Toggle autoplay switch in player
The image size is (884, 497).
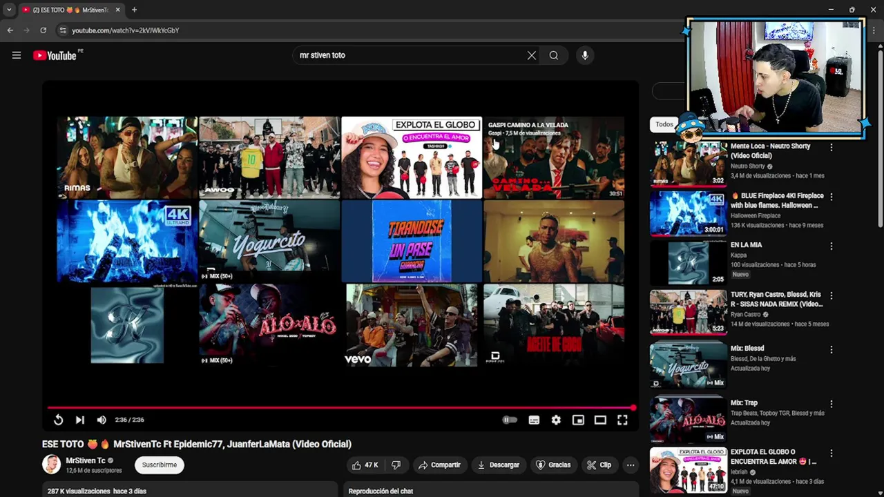pyautogui.click(x=510, y=420)
